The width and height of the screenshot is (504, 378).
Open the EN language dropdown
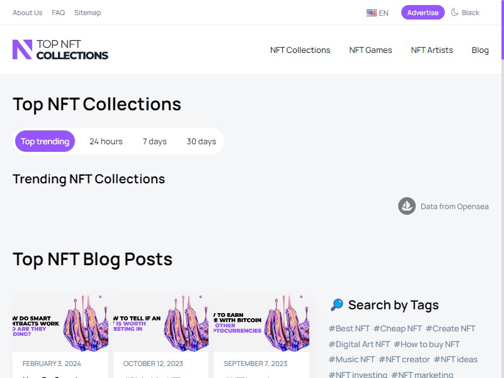coord(377,13)
